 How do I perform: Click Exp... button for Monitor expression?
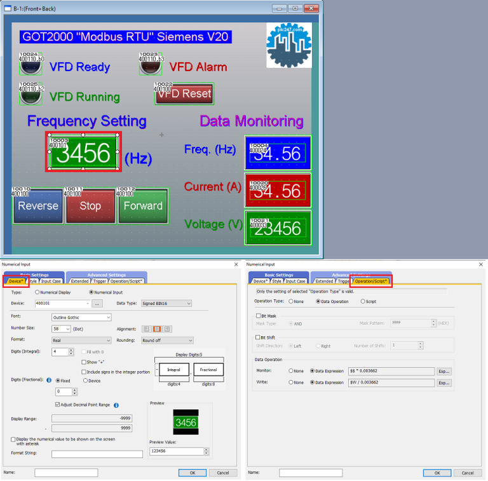pyautogui.click(x=444, y=371)
